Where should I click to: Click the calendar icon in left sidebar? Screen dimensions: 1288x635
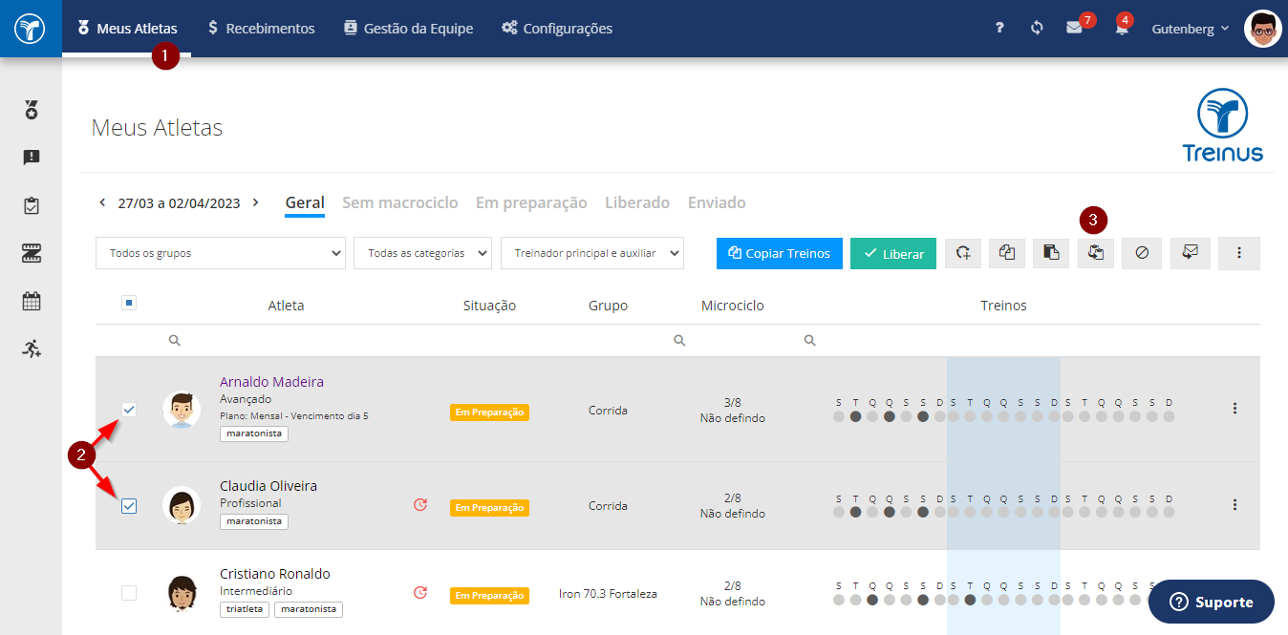32,302
